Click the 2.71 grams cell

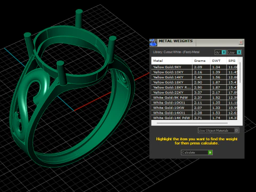click(x=201, y=118)
